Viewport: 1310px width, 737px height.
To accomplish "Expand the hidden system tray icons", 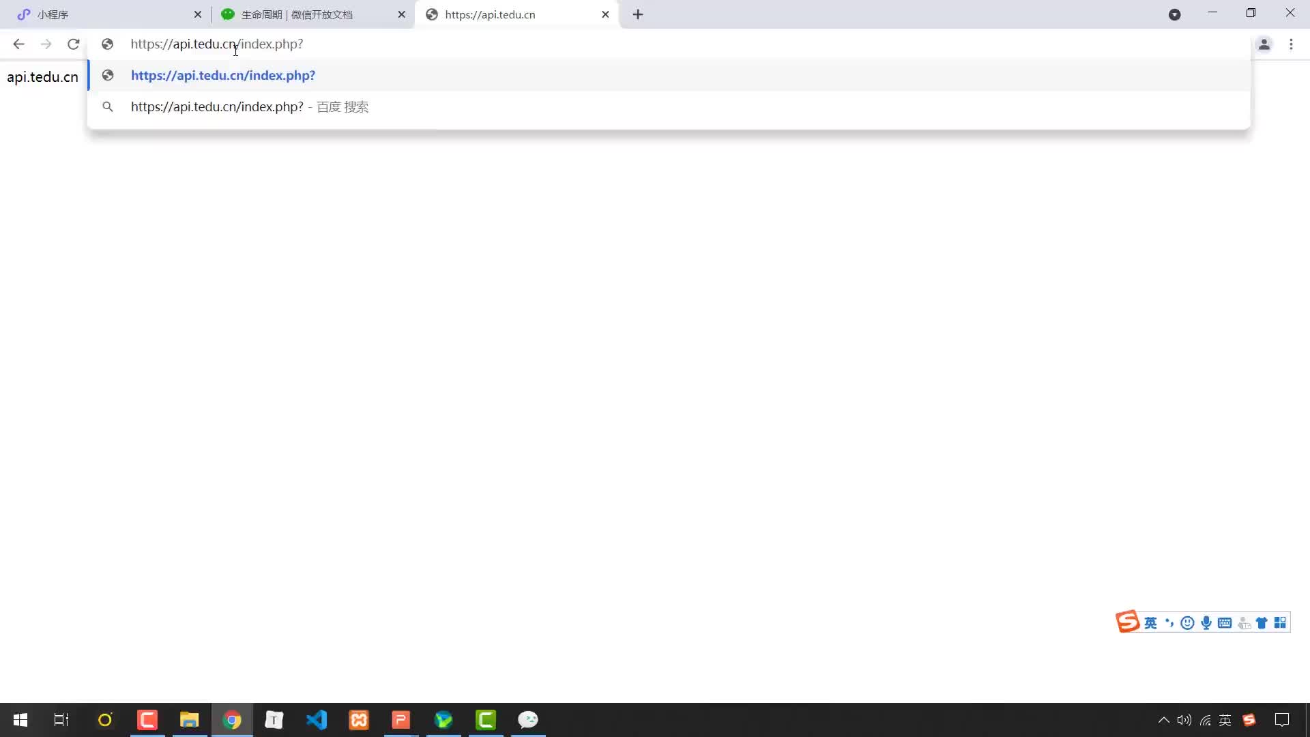I will point(1163,720).
